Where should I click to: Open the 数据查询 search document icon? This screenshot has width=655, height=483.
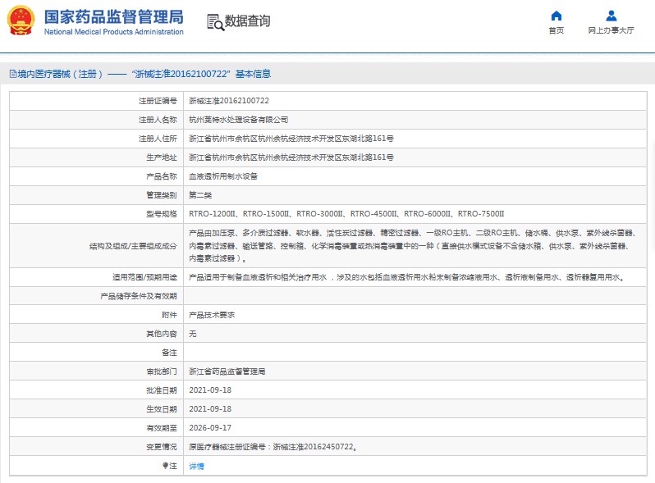pos(215,22)
